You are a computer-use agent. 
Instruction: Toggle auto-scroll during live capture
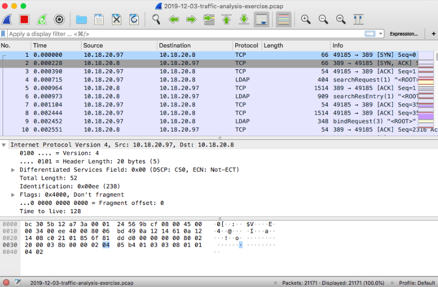[262, 20]
